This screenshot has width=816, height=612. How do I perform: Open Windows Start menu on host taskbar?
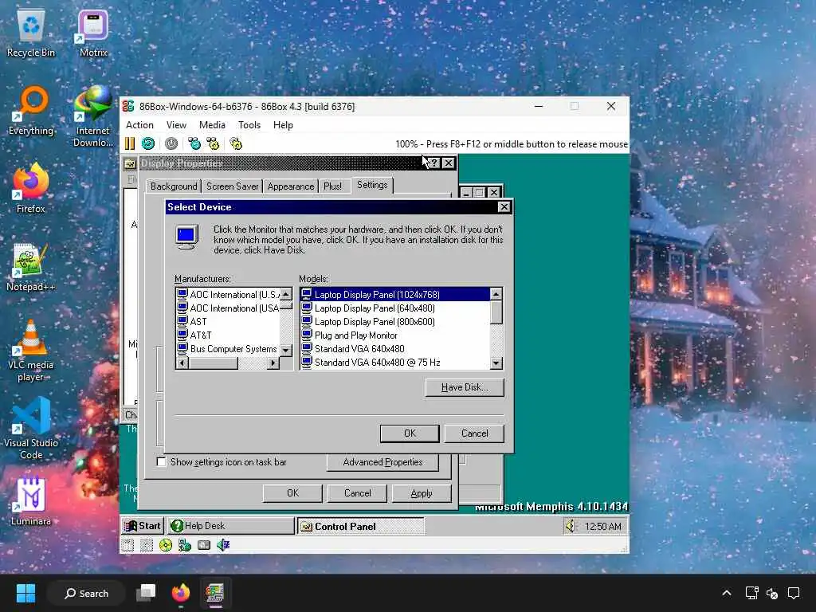click(25, 593)
